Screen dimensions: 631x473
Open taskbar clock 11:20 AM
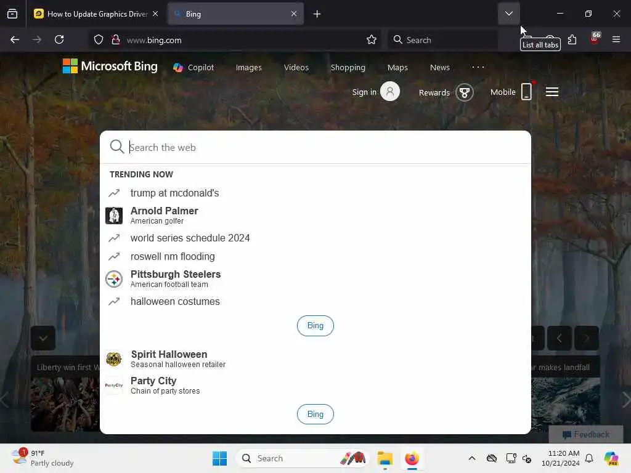(x=561, y=458)
